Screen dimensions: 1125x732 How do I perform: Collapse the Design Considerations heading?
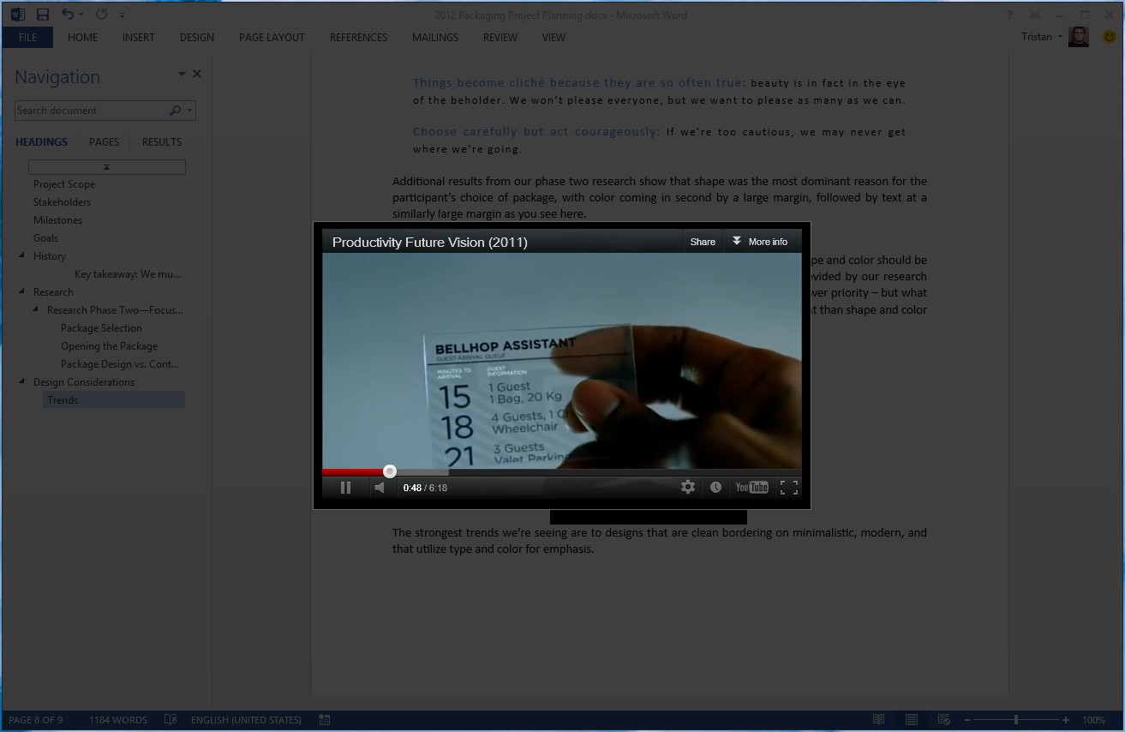point(23,381)
